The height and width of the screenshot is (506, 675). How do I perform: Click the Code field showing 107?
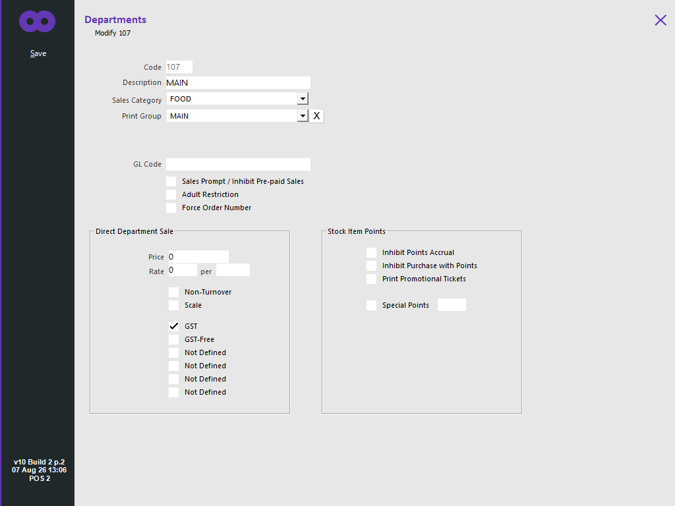(x=179, y=67)
